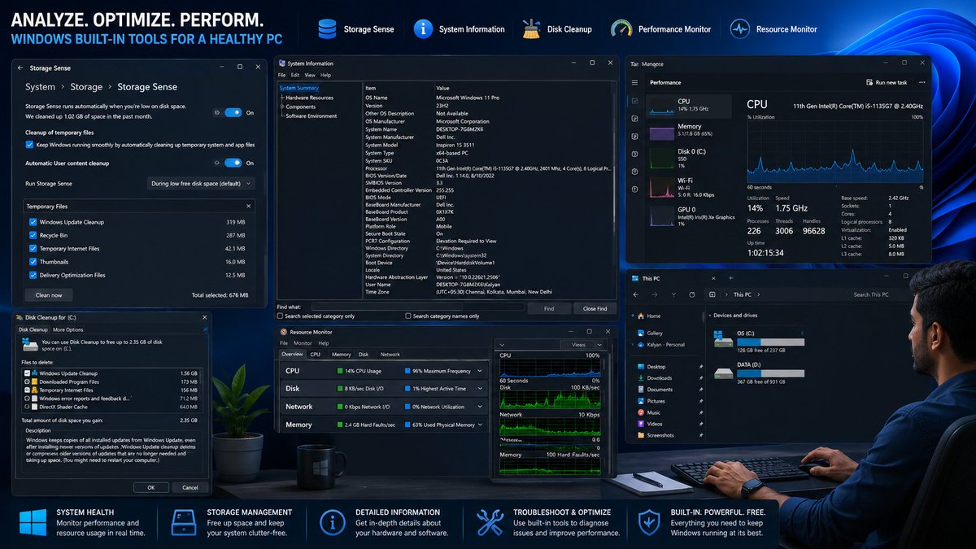This screenshot has height=549, width=976.
Task: Open Monitor menu in Resource Monitor
Action: pyautogui.click(x=303, y=343)
